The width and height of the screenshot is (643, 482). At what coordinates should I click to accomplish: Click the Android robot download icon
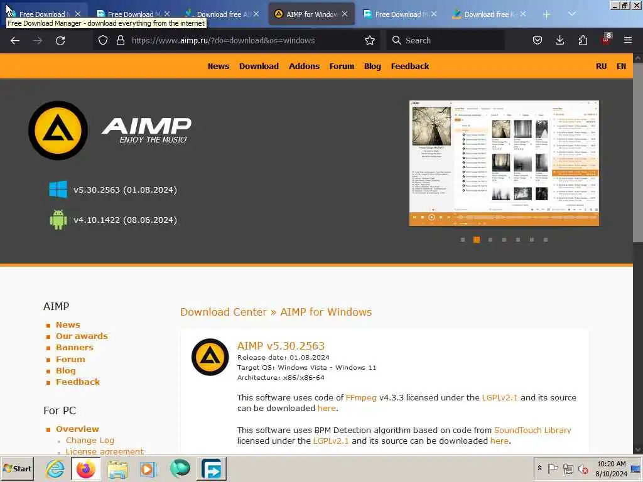[58, 219]
